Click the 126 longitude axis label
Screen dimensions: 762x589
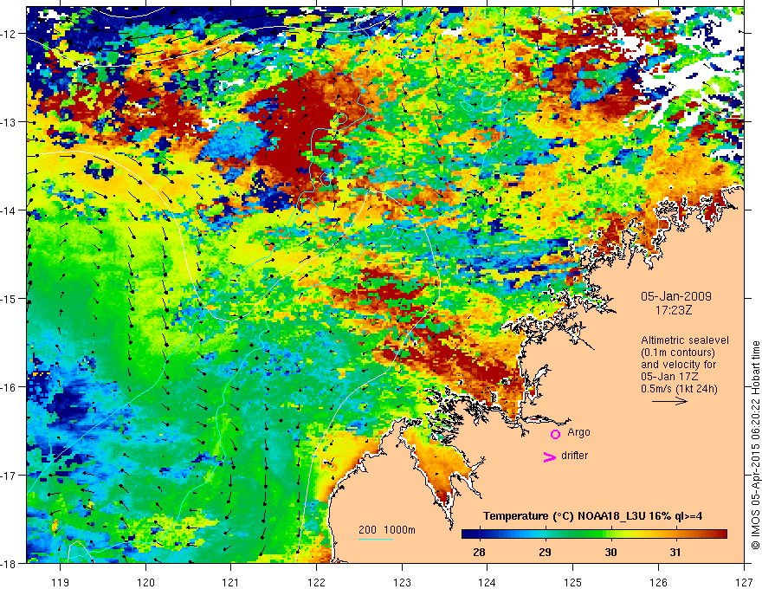658,582
